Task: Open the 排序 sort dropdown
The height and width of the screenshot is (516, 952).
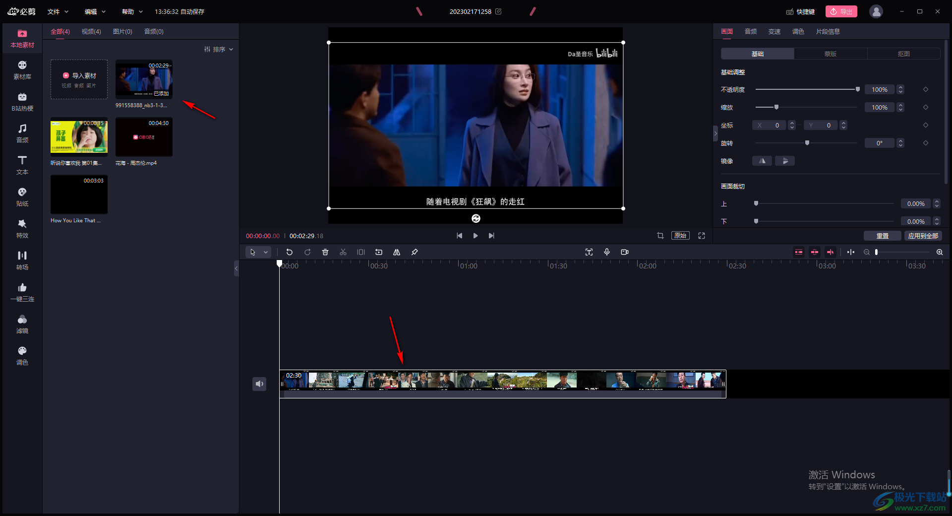Action: (x=219, y=49)
